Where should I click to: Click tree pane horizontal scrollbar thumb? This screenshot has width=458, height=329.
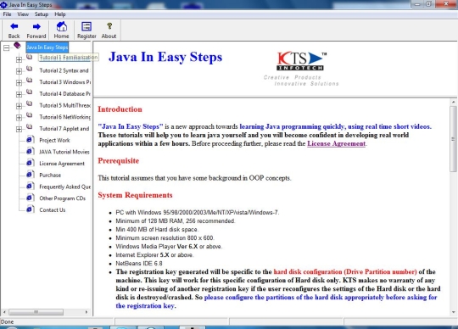click(36, 312)
